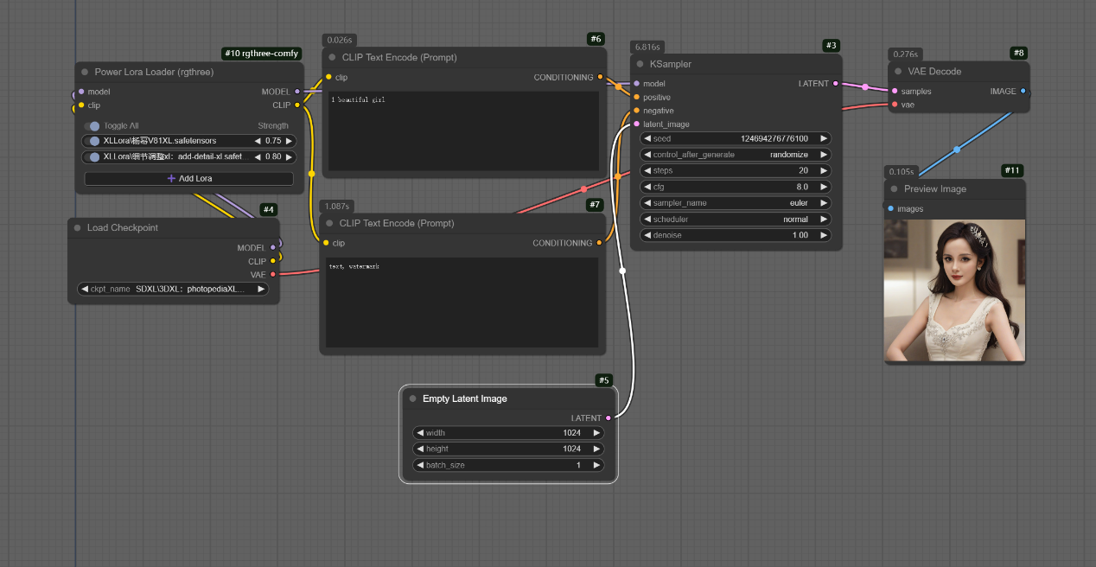Open the ckpt_name checkpoint selector
The width and height of the screenshot is (1096, 567).
point(173,289)
